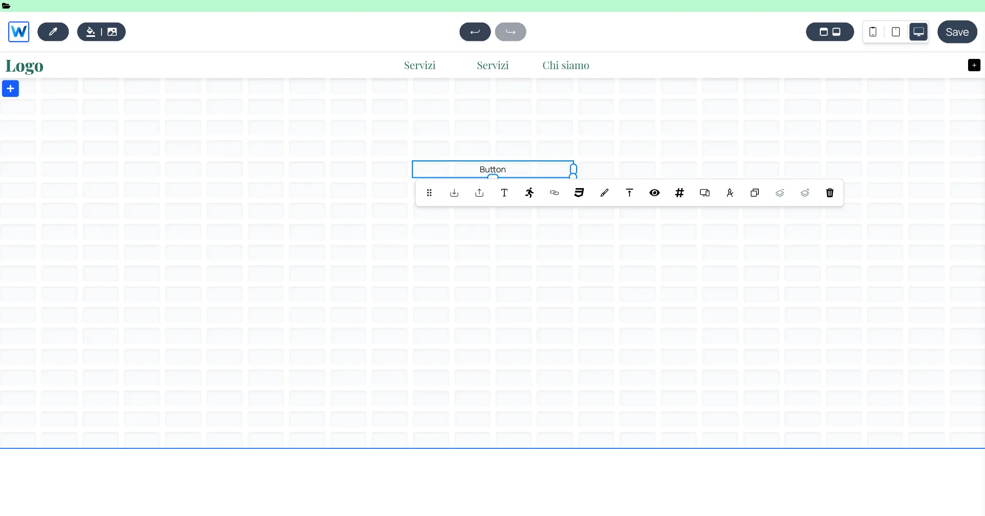985x516 pixels.
Task: Toggle the eye visibility icon in toolbar
Action: (654, 193)
